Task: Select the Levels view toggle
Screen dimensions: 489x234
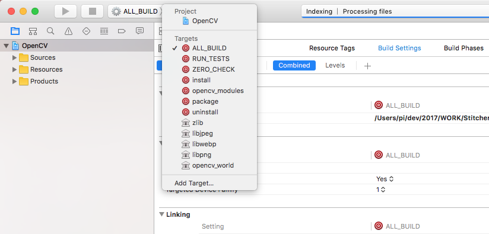Action: [335, 65]
